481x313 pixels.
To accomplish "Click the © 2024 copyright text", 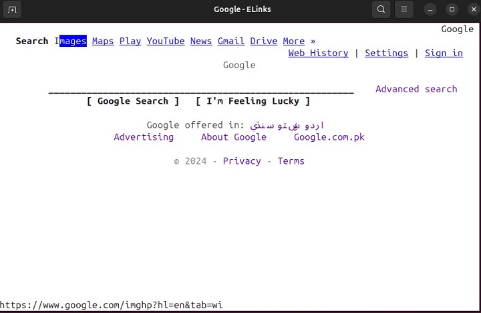I will pyautogui.click(x=190, y=161).
